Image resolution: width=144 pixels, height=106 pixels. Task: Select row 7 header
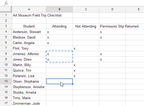pyautogui.click(x=6, y=48)
